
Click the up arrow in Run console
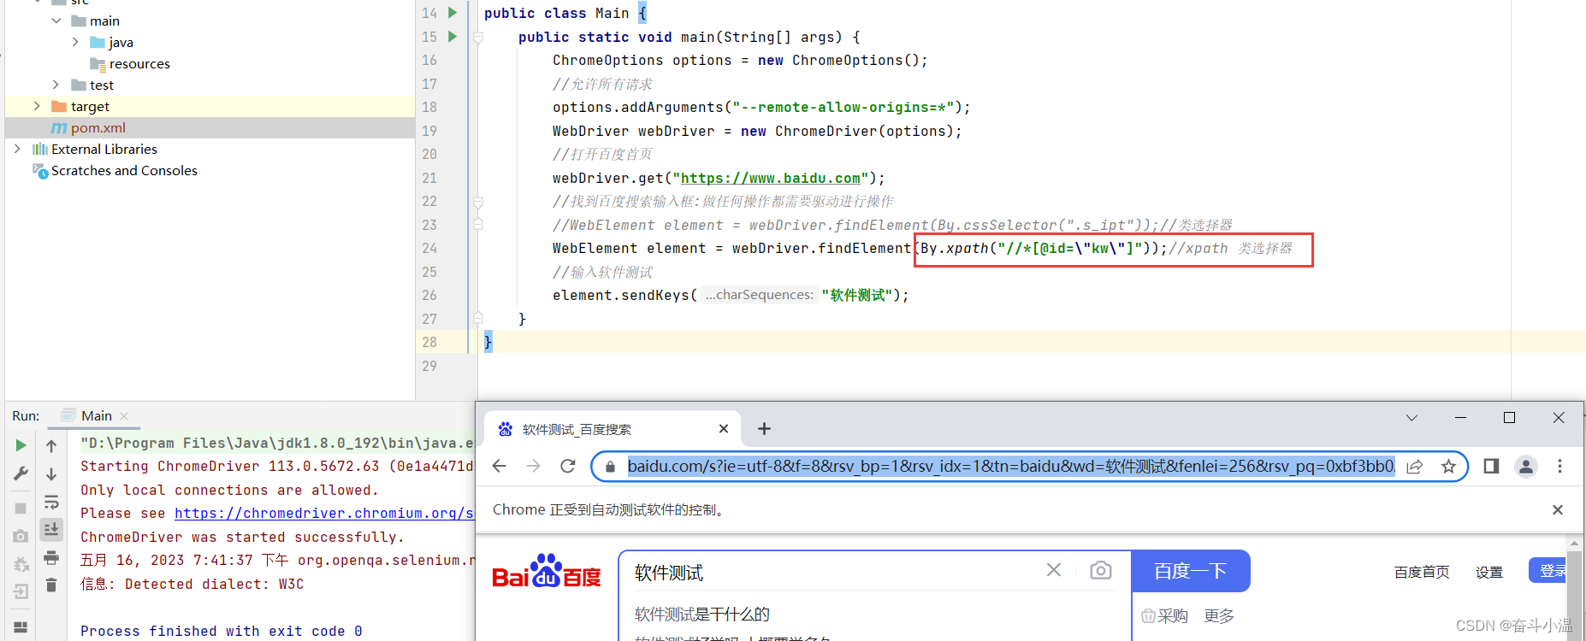pyautogui.click(x=51, y=446)
